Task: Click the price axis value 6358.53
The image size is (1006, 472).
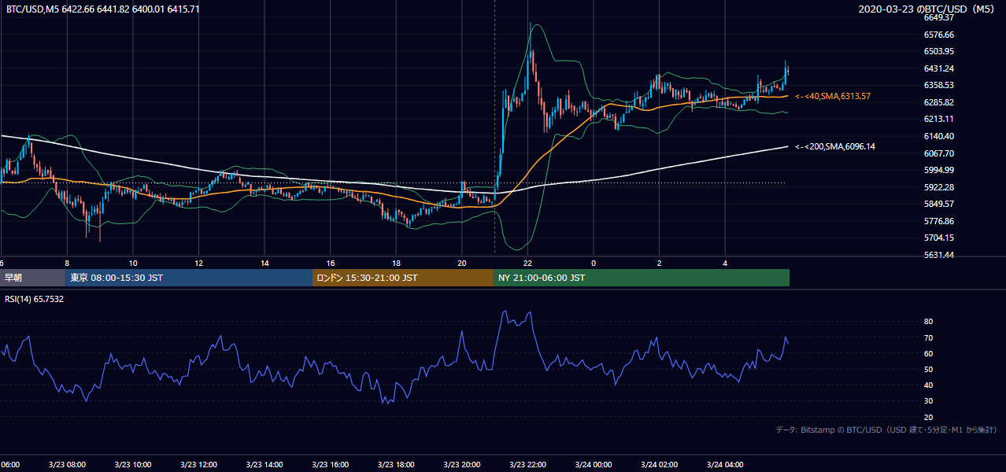Action: pos(939,85)
